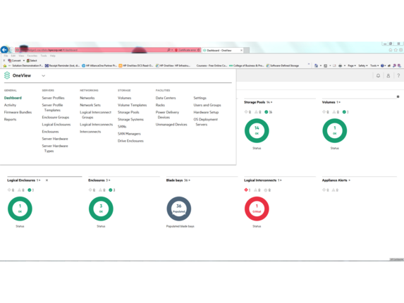Viewport: 404px width, 303px height.
Task: Open Settings page
Action: point(200,98)
